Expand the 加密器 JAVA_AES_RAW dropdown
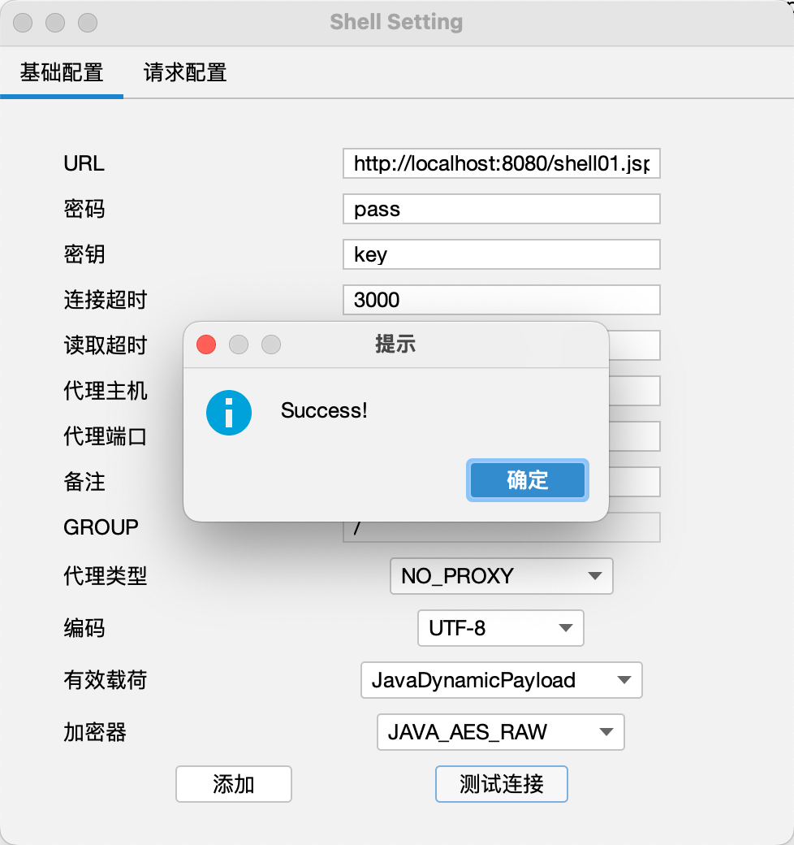Viewport: 794px width, 845px height. (x=500, y=732)
